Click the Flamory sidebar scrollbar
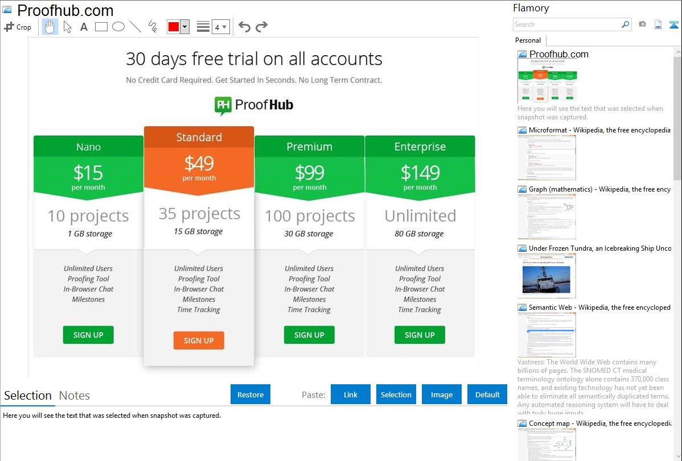The width and height of the screenshot is (682, 461). pyautogui.click(x=677, y=117)
